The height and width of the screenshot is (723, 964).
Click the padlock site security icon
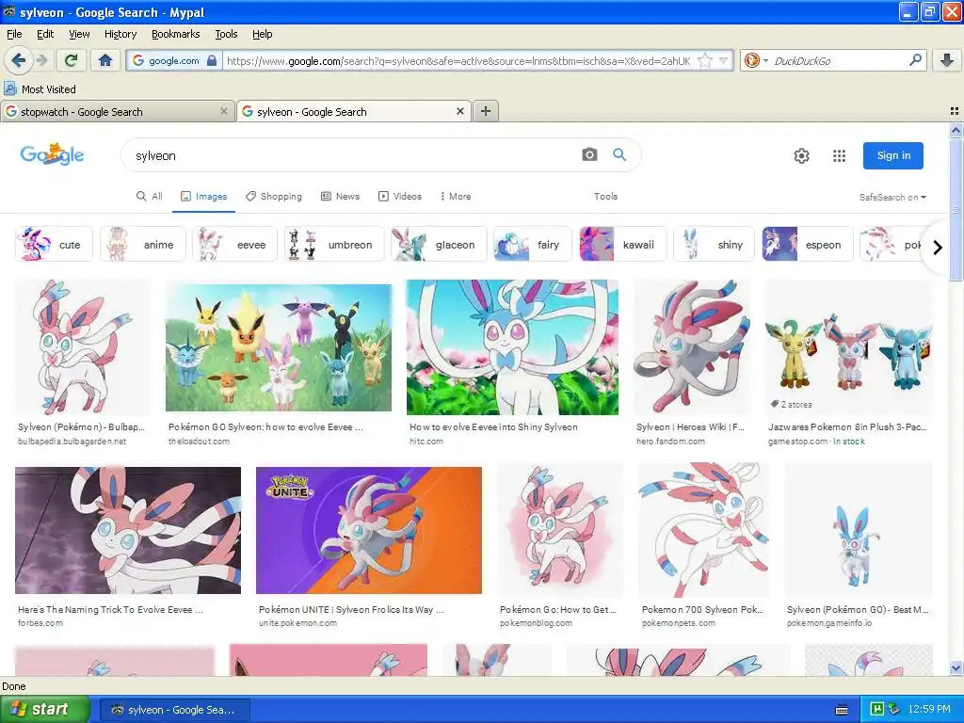coord(212,60)
